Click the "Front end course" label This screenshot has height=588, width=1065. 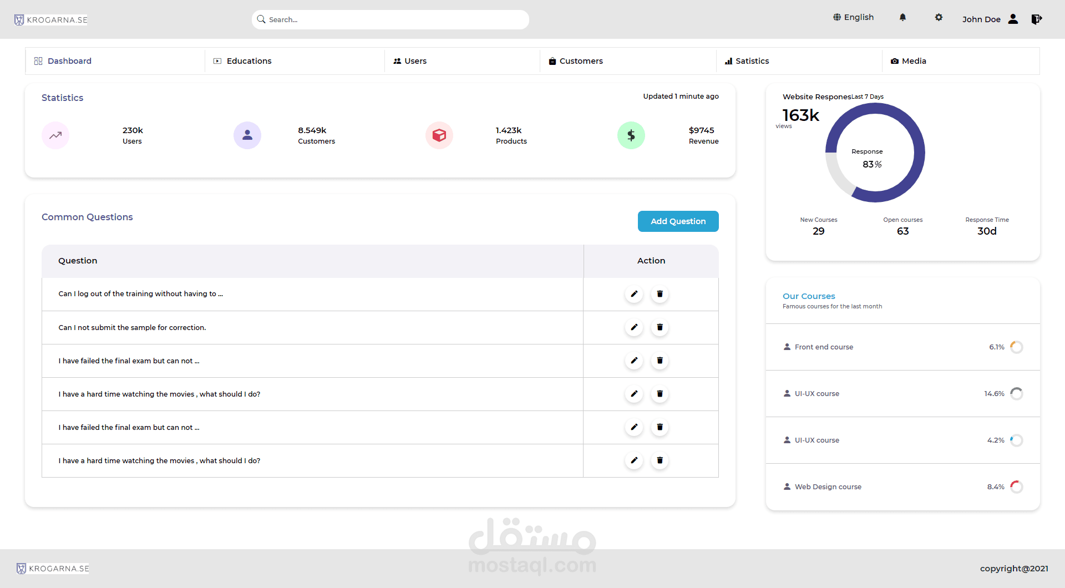[824, 347]
